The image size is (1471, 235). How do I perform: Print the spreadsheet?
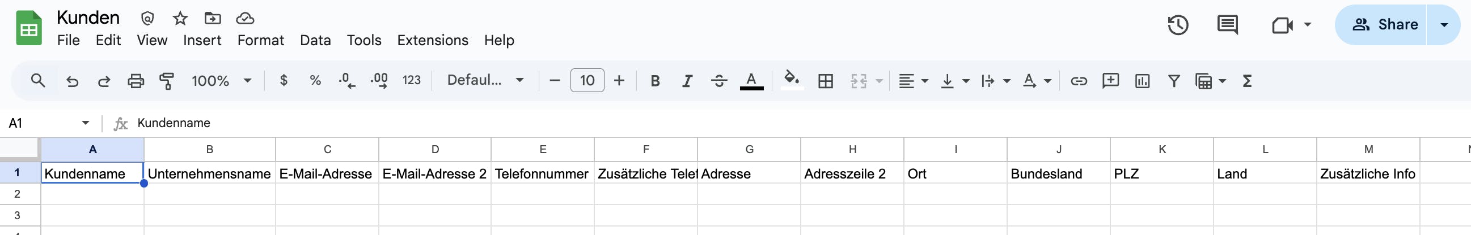point(136,81)
